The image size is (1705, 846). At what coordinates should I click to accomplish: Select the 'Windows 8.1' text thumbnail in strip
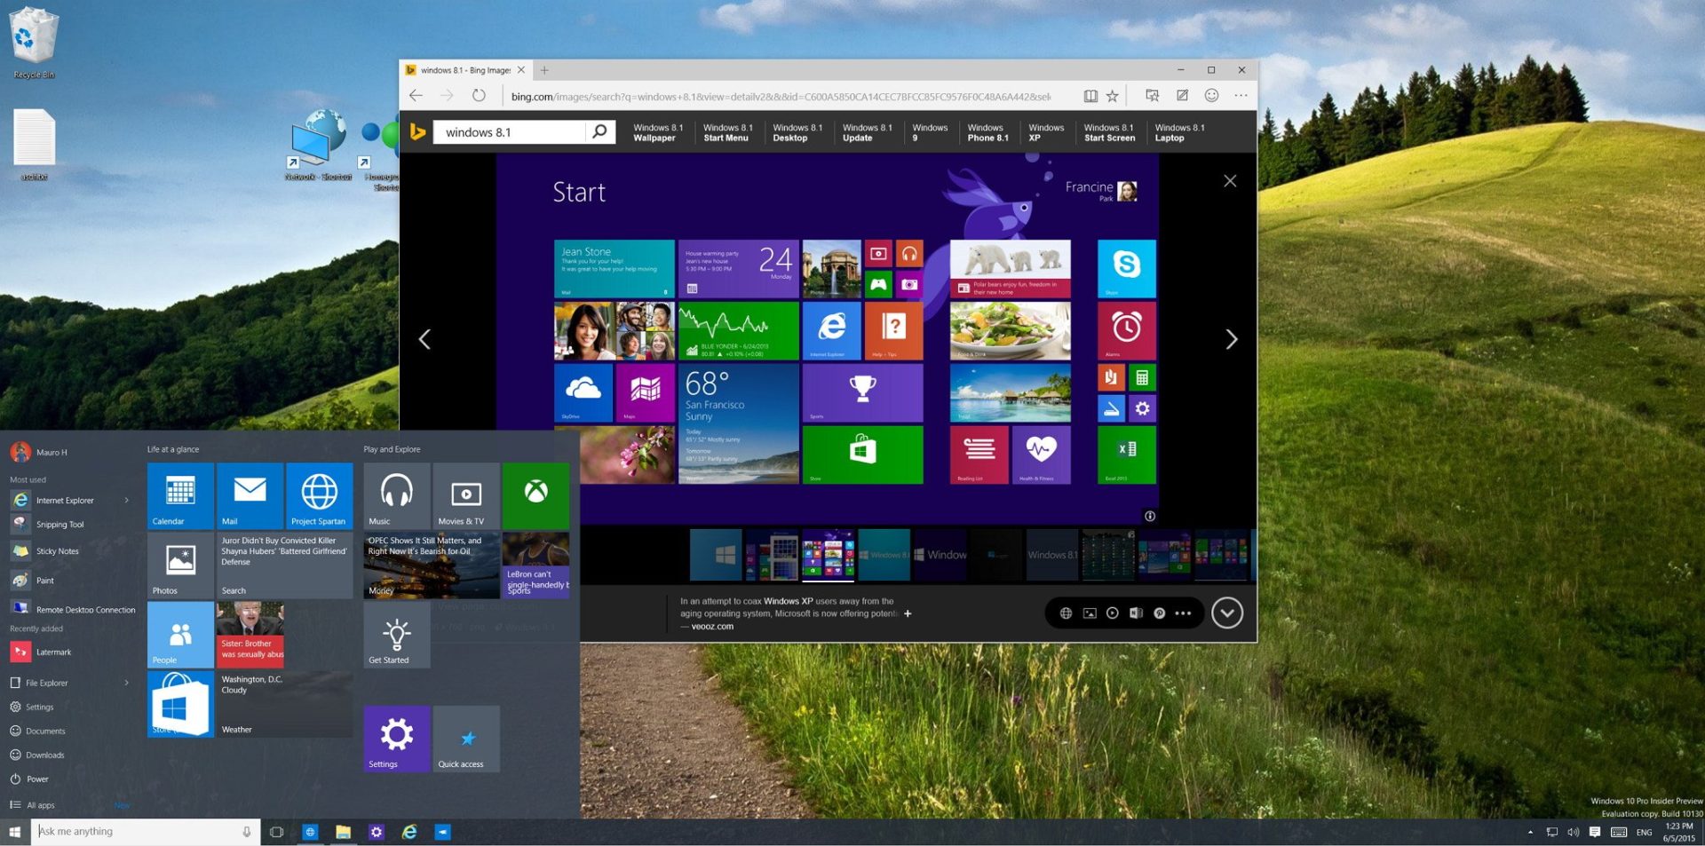click(1051, 555)
